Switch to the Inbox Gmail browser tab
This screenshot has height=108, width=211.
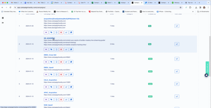16,3
